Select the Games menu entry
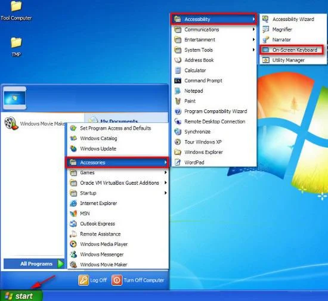Viewport: 328px width, 301px height. [118, 172]
